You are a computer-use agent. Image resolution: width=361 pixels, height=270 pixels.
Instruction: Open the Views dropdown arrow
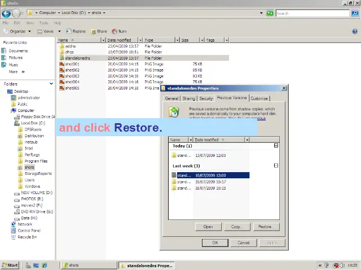(57, 31)
